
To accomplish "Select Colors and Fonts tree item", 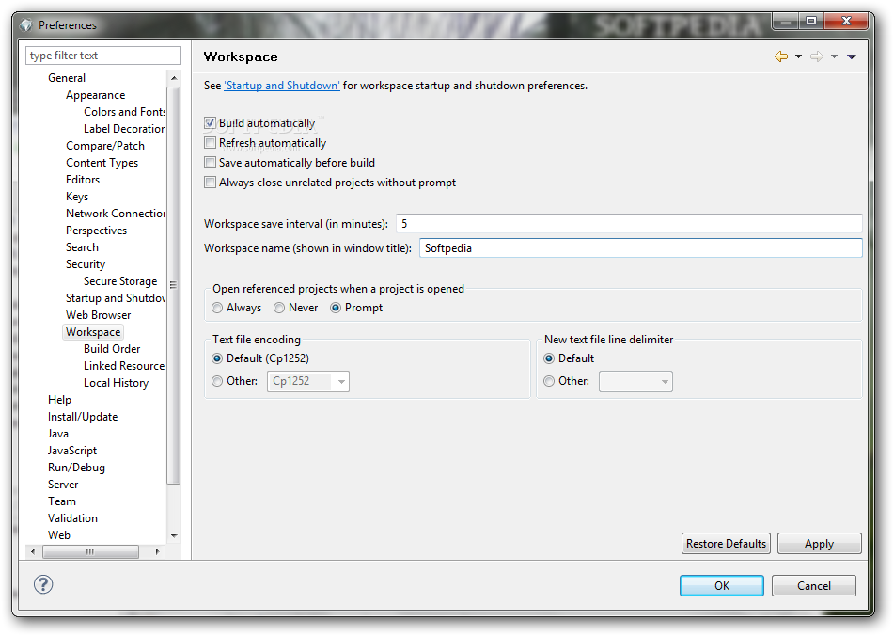I will click(124, 112).
